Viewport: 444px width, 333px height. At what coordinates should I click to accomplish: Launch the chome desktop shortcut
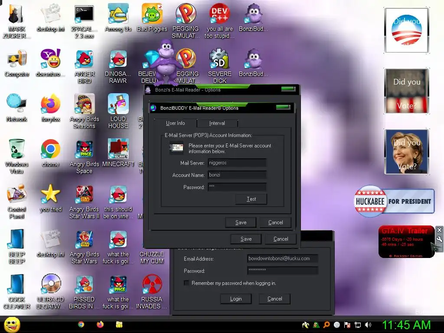(x=50, y=153)
